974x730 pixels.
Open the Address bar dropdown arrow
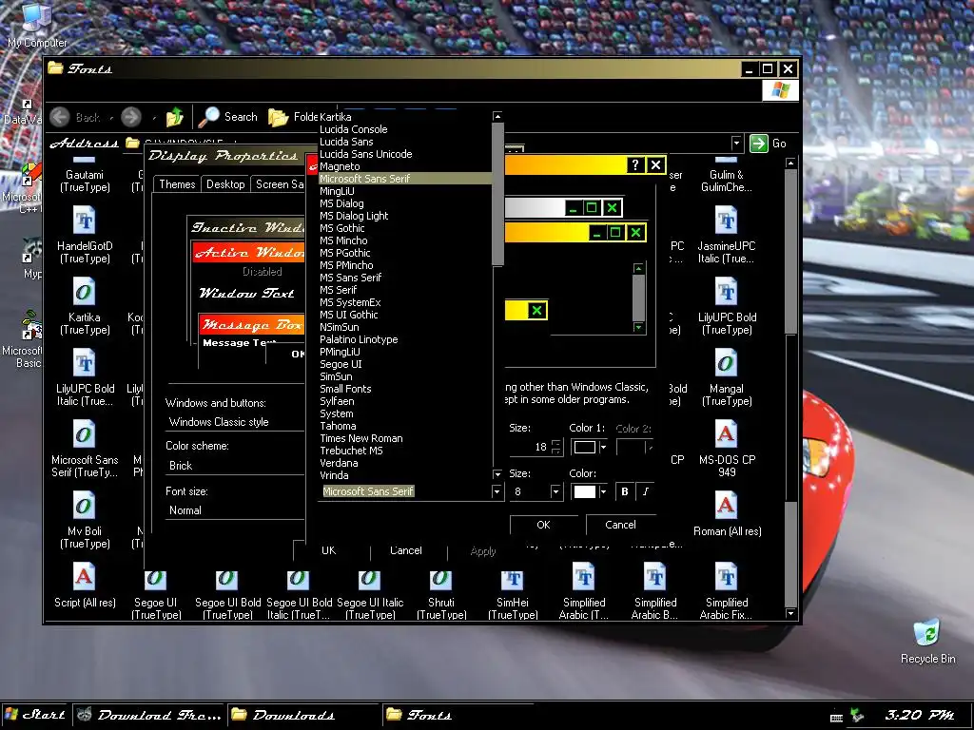pos(736,144)
